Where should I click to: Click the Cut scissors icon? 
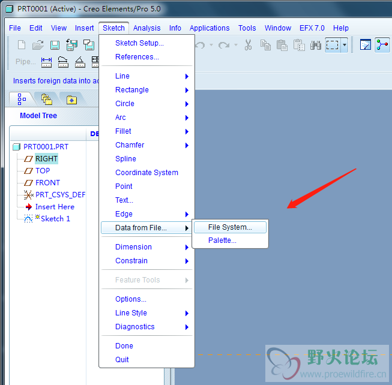248,45
